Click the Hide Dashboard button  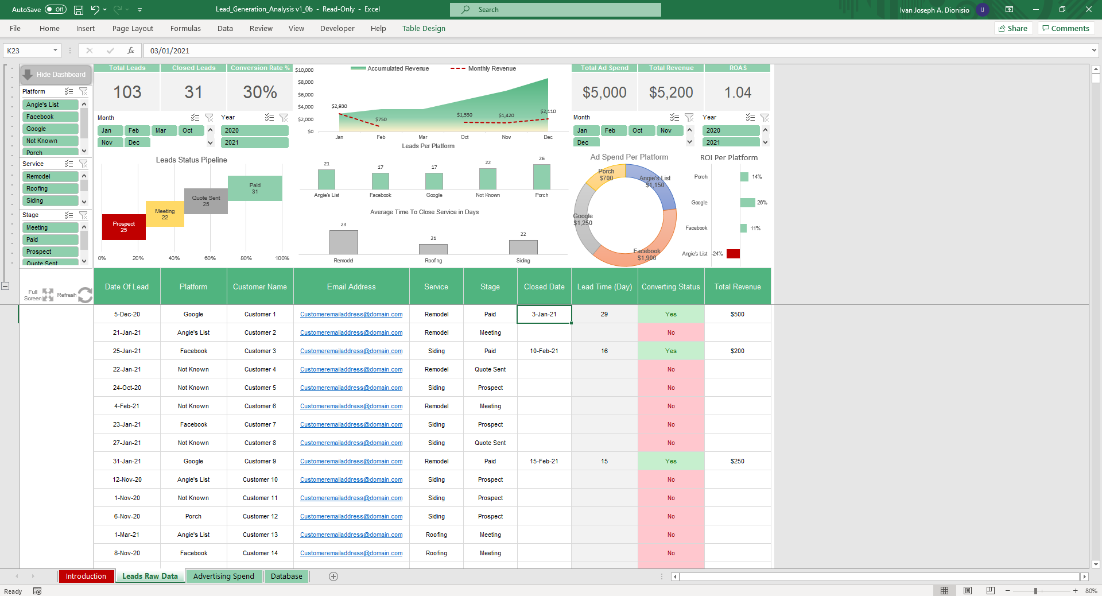pos(56,75)
